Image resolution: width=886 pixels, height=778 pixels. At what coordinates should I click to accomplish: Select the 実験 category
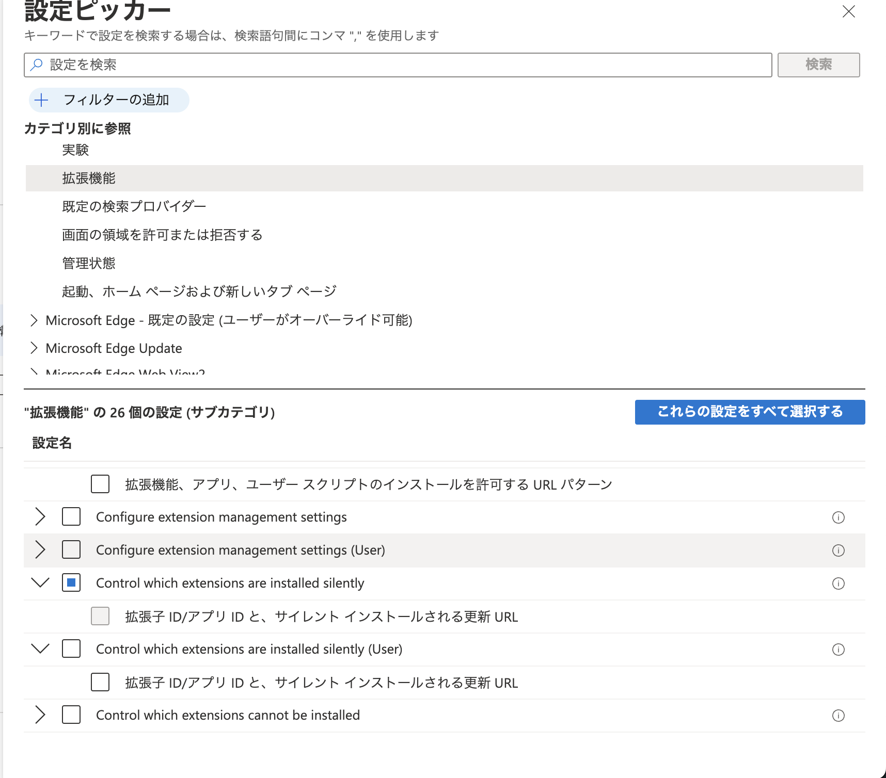point(75,150)
